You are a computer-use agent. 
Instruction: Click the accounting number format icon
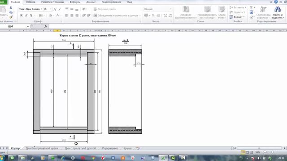point(146,16)
